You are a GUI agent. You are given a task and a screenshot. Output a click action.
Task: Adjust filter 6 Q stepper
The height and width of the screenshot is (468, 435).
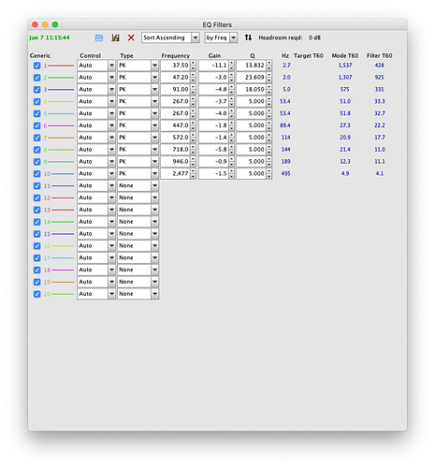click(x=269, y=125)
